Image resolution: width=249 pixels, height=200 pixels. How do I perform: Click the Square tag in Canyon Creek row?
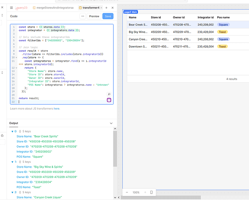(223, 39)
